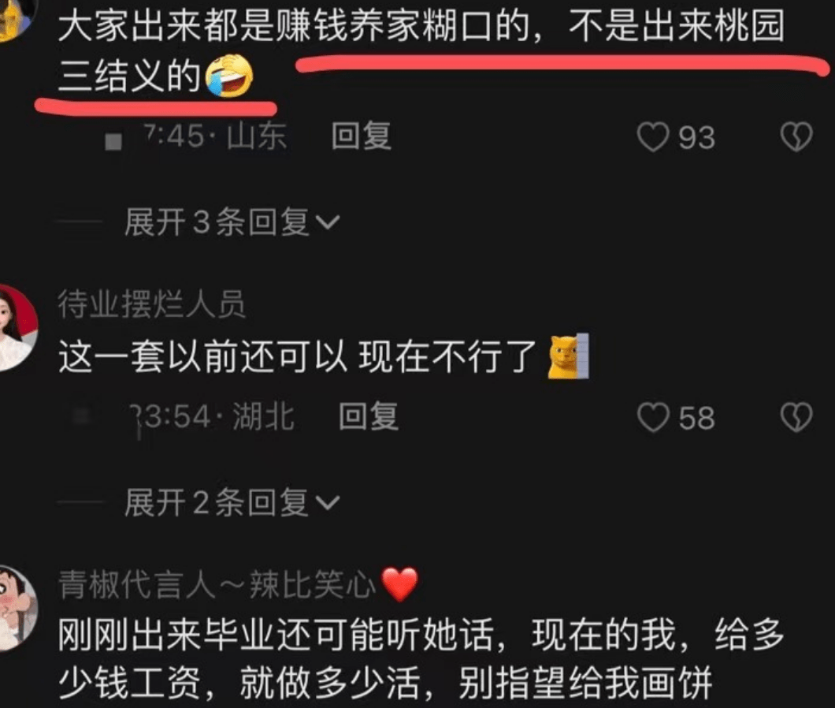
Task: Click the chevron beside 展开2条回复
Action: (x=327, y=503)
